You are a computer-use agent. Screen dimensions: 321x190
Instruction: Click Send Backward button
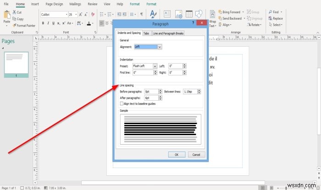[230, 18]
